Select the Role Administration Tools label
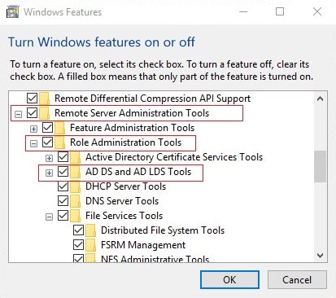Image resolution: width=336 pixels, height=298 pixels. pos(125,142)
